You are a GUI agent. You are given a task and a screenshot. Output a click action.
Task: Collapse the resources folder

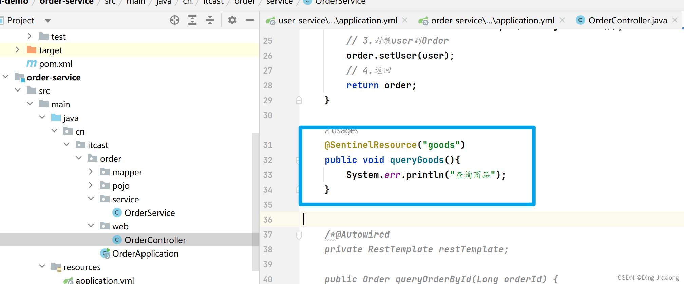click(x=42, y=266)
